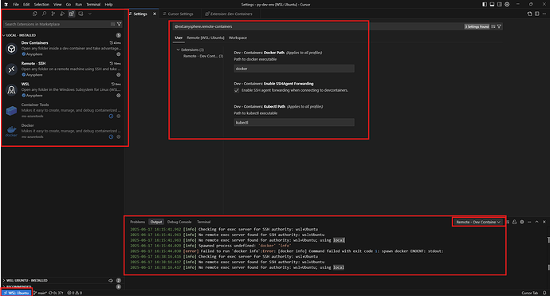Image resolution: width=550 pixels, height=296 pixels.
Task: Expand the WSL: Ubuntu - Installed section
Action: click(26, 280)
